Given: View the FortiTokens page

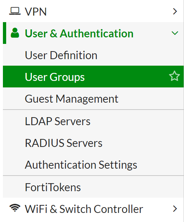Looking at the screenshot, I should click(x=53, y=187).
